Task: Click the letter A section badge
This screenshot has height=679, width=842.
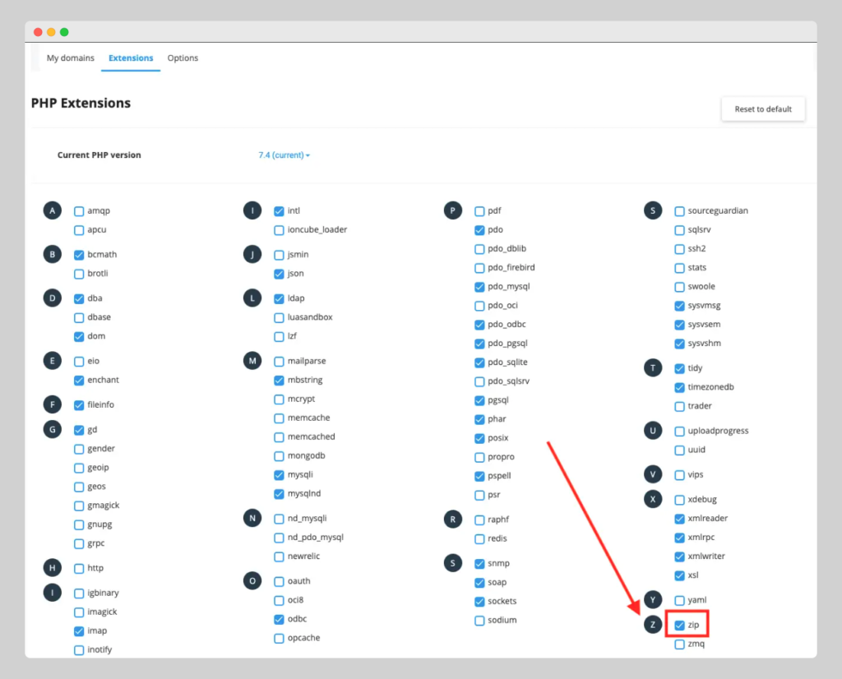Action: [x=52, y=210]
